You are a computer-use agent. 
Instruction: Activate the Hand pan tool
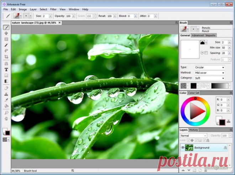pos(6,119)
